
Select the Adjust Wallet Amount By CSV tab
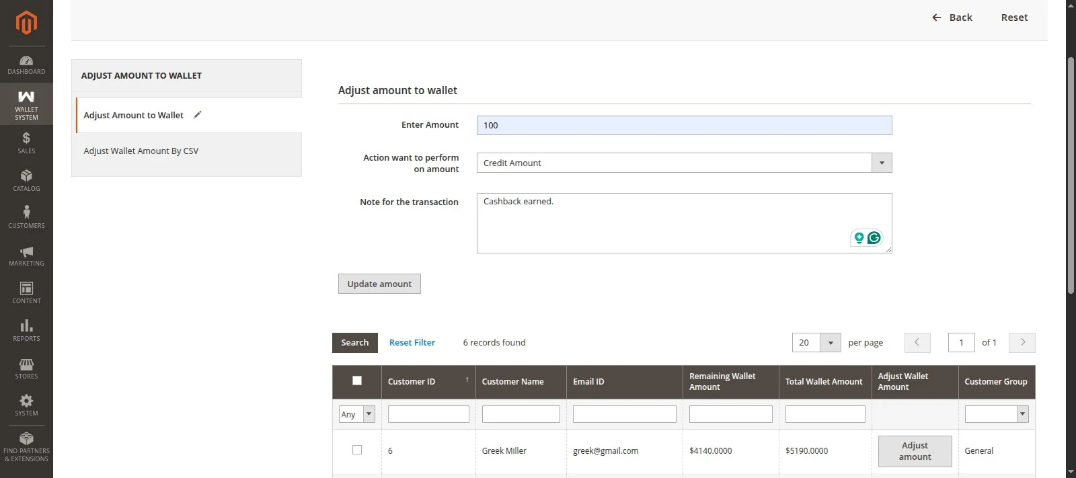click(x=186, y=151)
